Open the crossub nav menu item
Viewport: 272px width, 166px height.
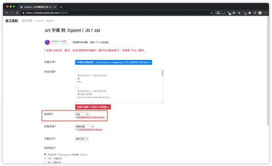click(x=39, y=20)
